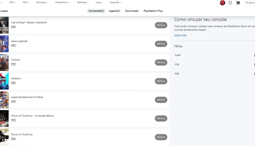Click Baixar for Apex Legends
The height and width of the screenshot is (146, 255).
pos(161,44)
